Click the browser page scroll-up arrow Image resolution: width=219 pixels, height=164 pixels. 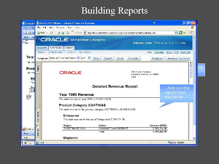click(194, 37)
